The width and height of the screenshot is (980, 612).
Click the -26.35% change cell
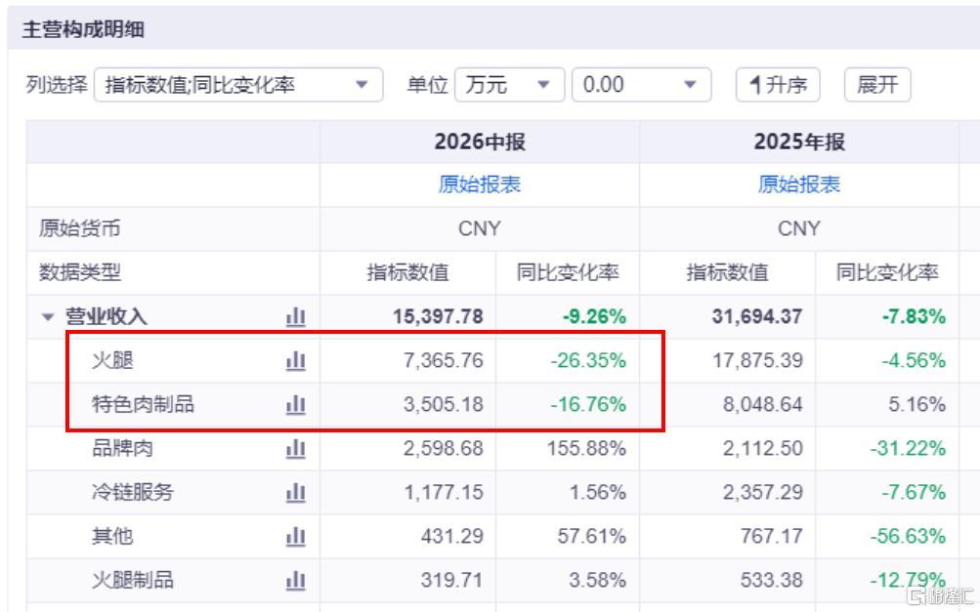coord(588,360)
